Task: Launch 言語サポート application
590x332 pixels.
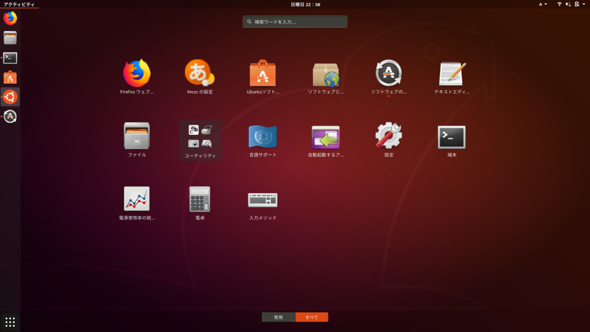Action: [x=263, y=136]
